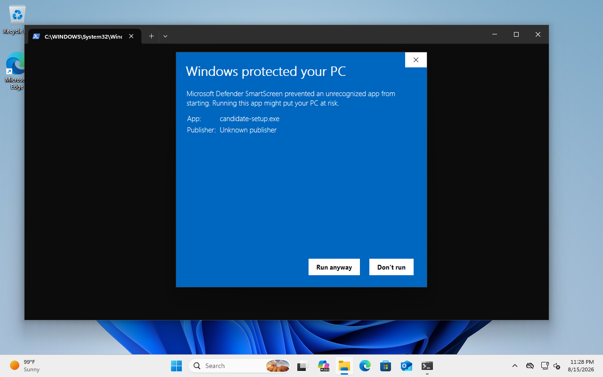Open a new terminal tab with plus
603x377 pixels.
point(151,36)
